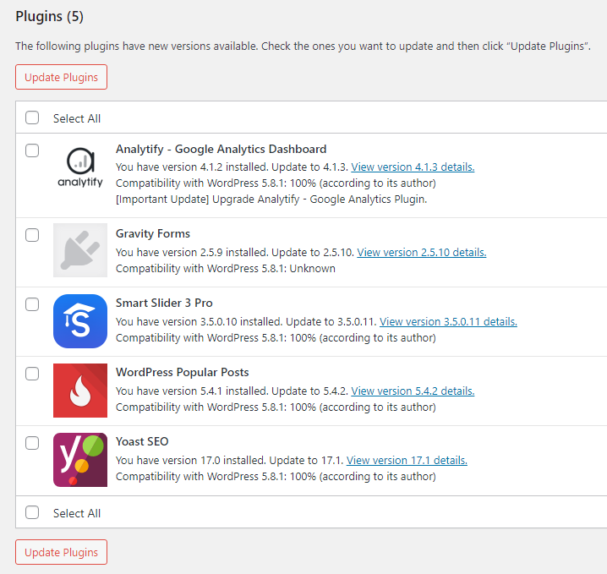The height and width of the screenshot is (574, 607).
Task: Open View version 17.1 details link
Action: 407,460
